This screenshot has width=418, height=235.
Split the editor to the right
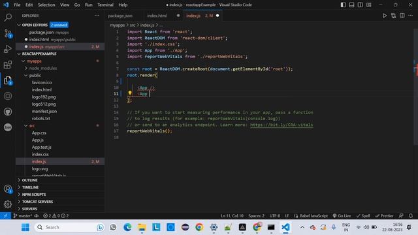pos(402,16)
